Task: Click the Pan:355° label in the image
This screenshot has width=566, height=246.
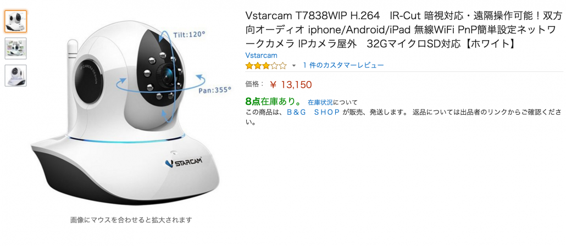Action: pos(215,90)
